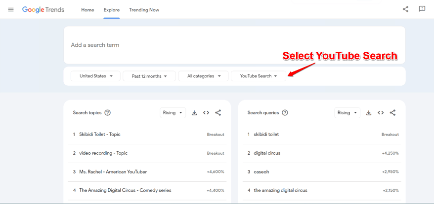Open The Amazing Digital Circus topic row

coord(147,191)
